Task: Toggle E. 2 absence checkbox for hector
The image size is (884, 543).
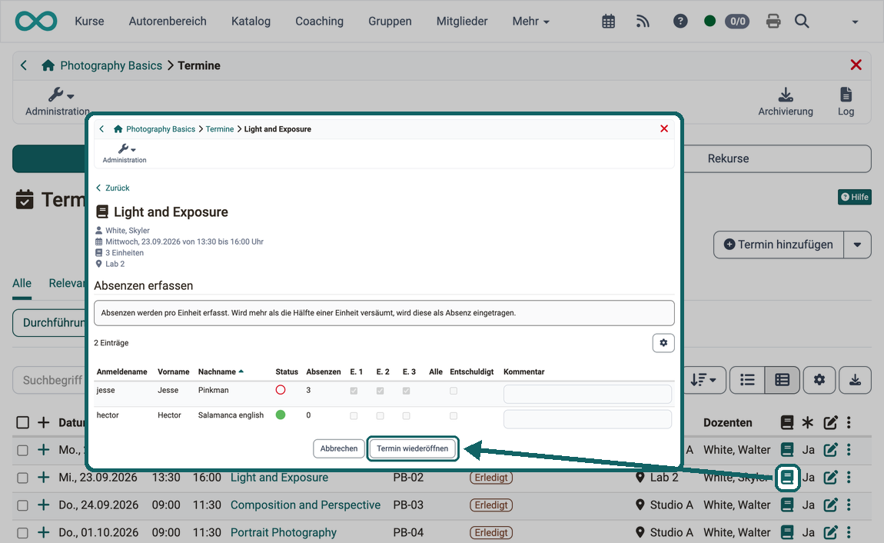Action: [x=380, y=415]
